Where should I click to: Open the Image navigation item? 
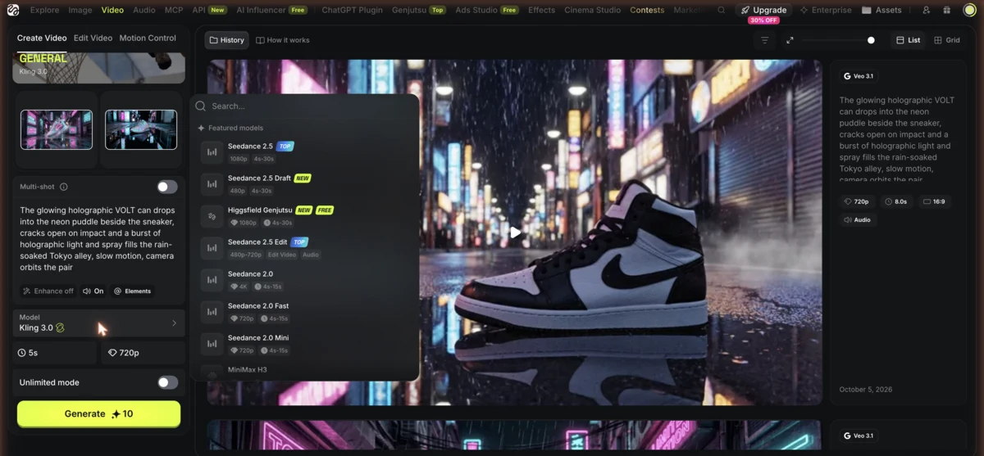[80, 10]
